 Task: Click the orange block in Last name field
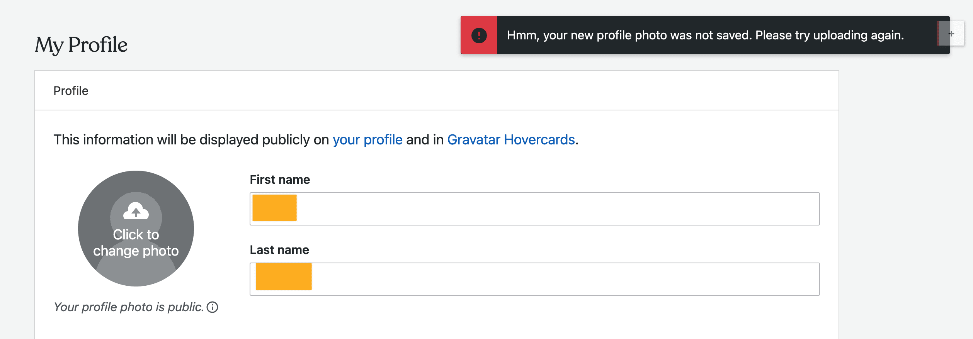pyautogui.click(x=284, y=276)
